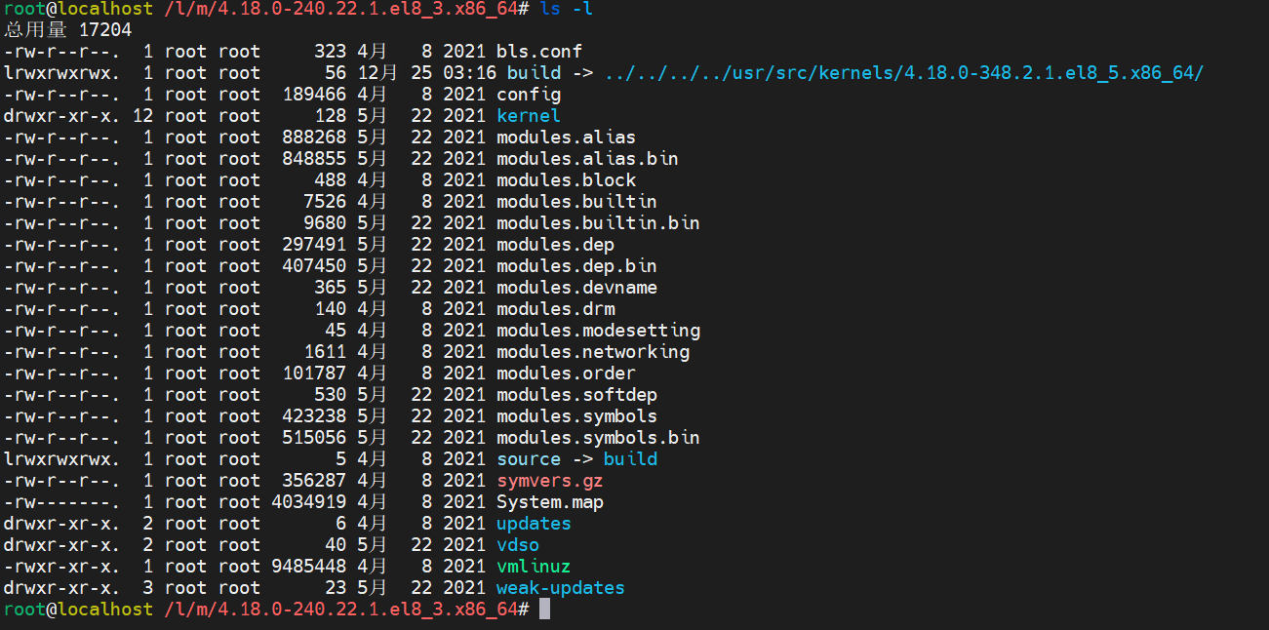Click the vdso directory name
The height and width of the screenshot is (630, 1269).
518,545
